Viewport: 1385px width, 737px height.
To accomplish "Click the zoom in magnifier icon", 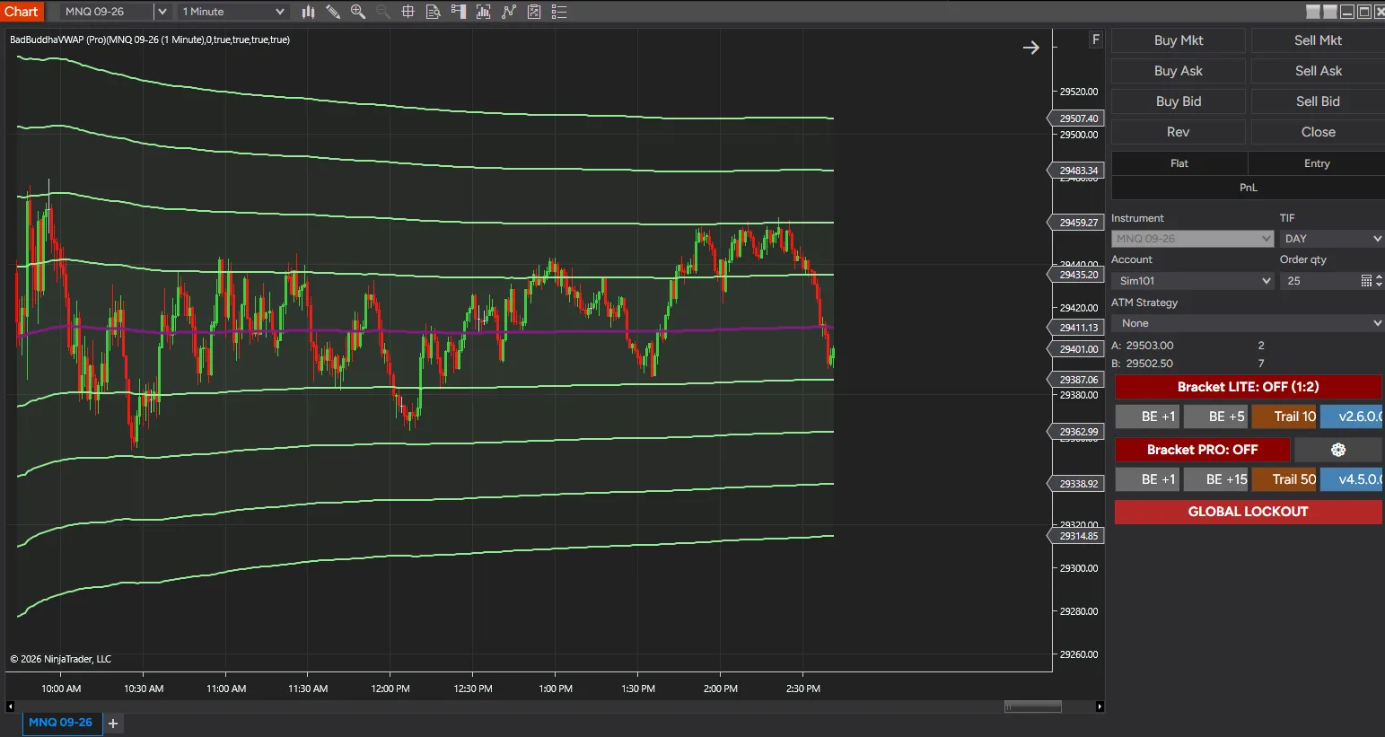I will point(358,12).
